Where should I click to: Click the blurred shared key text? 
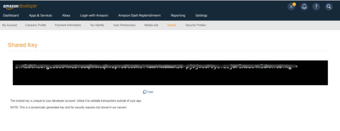[156, 66]
